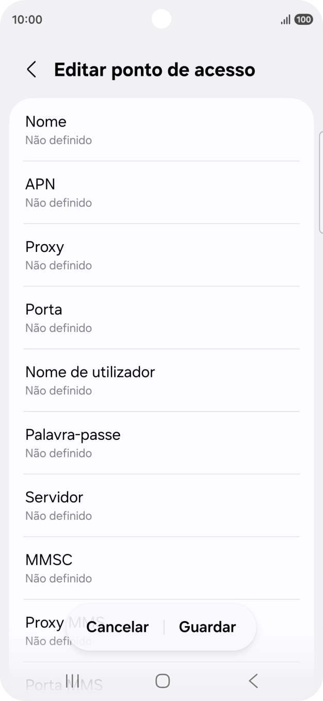Tap Guardar to save the access point
The height and width of the screenshot is (701, 323).
click(x=207, y=627)
